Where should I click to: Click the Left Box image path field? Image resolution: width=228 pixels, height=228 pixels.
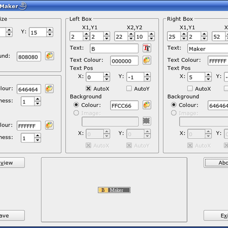coord(110,121)
